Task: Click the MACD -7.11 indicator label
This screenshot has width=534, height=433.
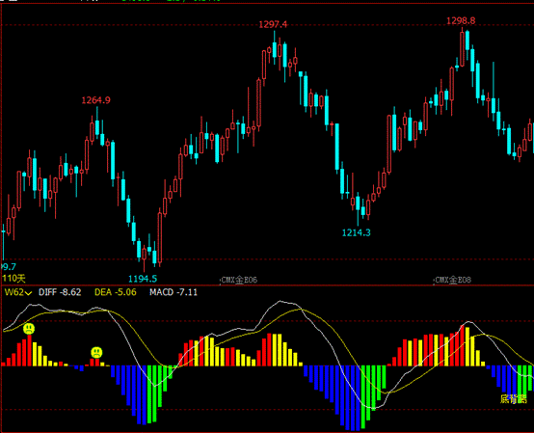Action: 174,292
